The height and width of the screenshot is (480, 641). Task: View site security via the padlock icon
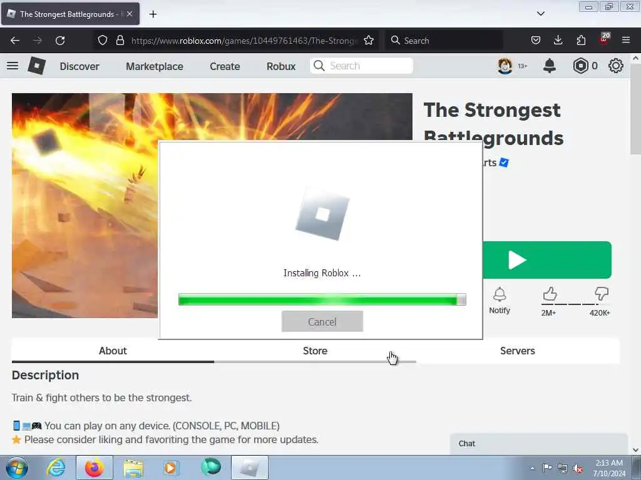pyautogui.click(x=120, y=40)
